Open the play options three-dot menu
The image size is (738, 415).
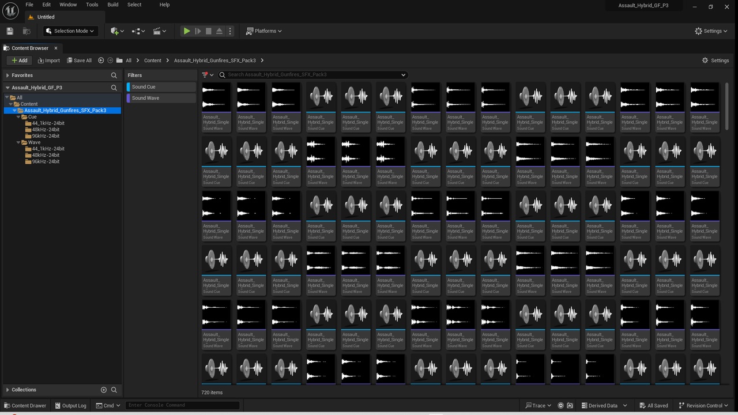pos(230,31)
